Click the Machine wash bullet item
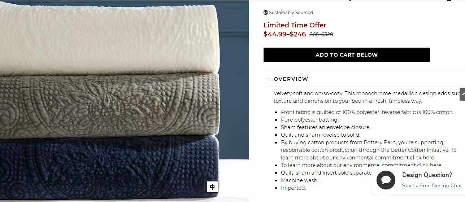465x202 pixels. click(x=300, y=180)
